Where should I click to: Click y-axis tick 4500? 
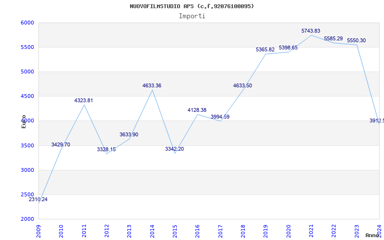[x=27, y=96]
